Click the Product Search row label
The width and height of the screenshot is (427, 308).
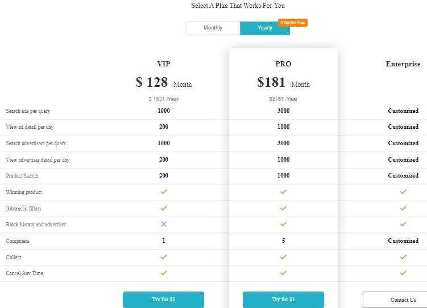click(22, 176)
